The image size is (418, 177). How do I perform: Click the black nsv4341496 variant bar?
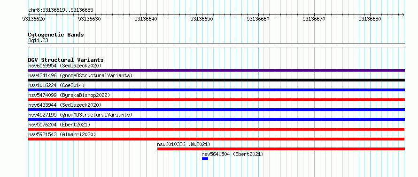pyautogui.click(x=216, y=80)
